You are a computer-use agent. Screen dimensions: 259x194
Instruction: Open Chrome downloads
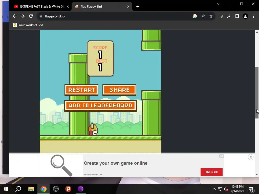click(x=229, y=16)
